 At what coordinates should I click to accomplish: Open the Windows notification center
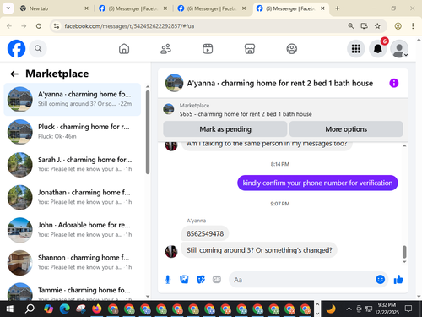click(408, 309)
